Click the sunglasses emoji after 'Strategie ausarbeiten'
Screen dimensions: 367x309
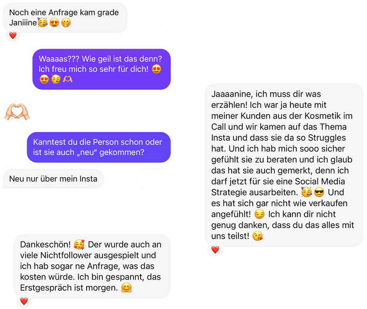click(319, 192)
